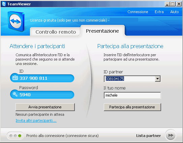Close the TeamViewer window
Screen dimensions: 183x143
[179, 4]
